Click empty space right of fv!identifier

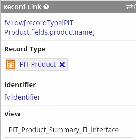87,97
